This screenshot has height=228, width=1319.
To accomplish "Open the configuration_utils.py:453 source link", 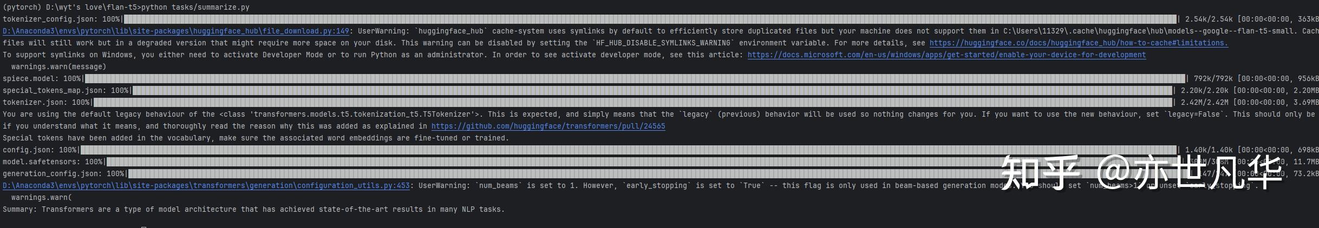I will pyautogui.click(x=206, y=186).
